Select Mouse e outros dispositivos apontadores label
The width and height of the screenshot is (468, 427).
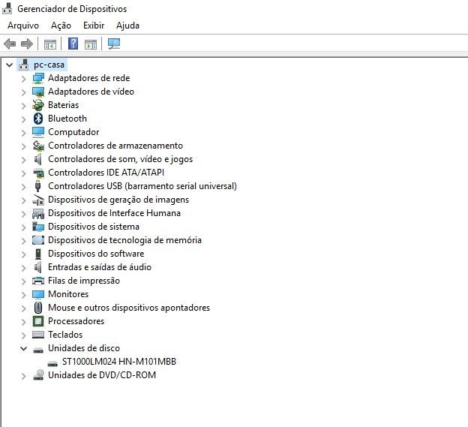pyautogui.click(x=129, y=308)
